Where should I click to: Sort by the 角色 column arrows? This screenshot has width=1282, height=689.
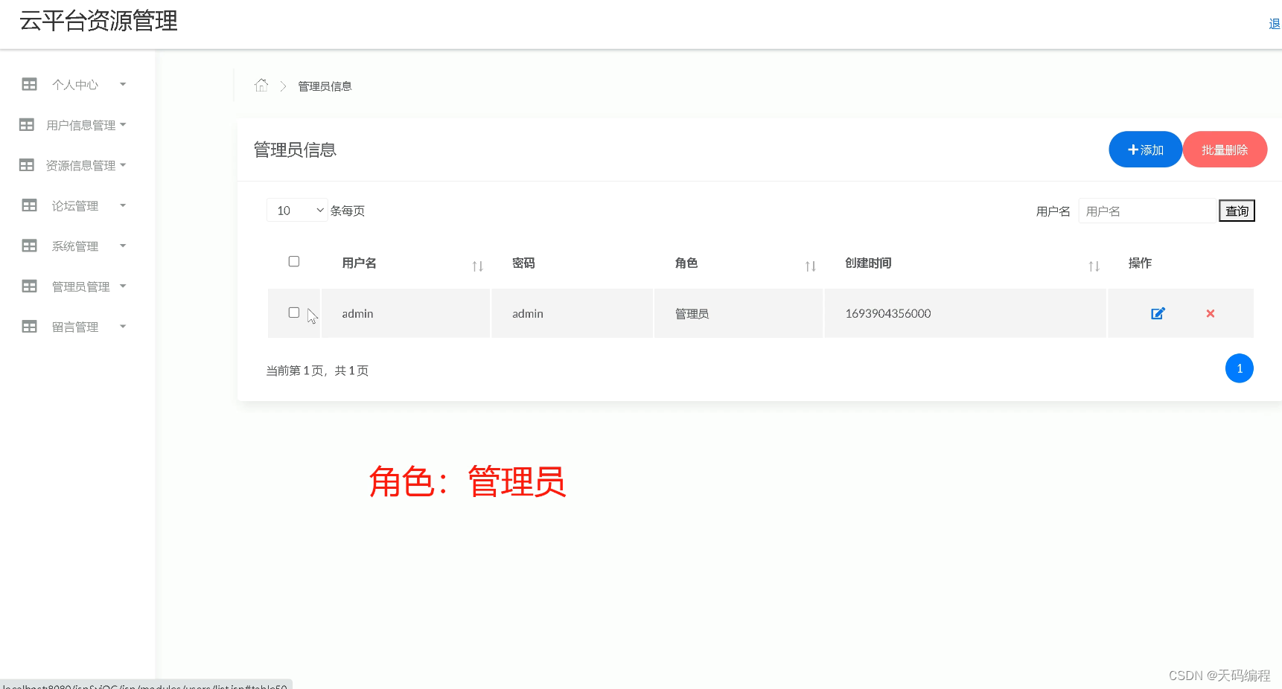811,266
